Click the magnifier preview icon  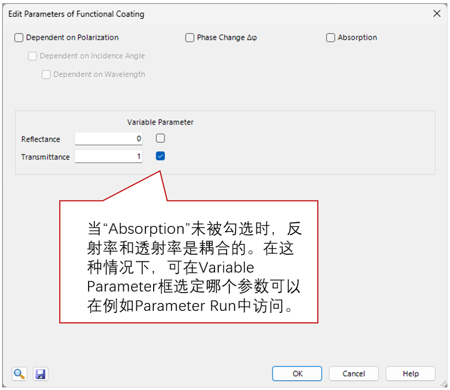tap(19, 374)
